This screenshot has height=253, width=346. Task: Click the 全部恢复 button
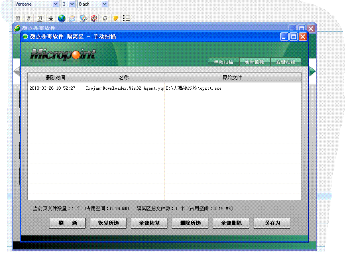[149, 223]
